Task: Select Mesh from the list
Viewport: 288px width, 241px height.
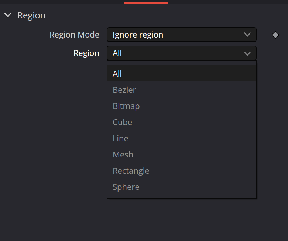Action: 181,155
